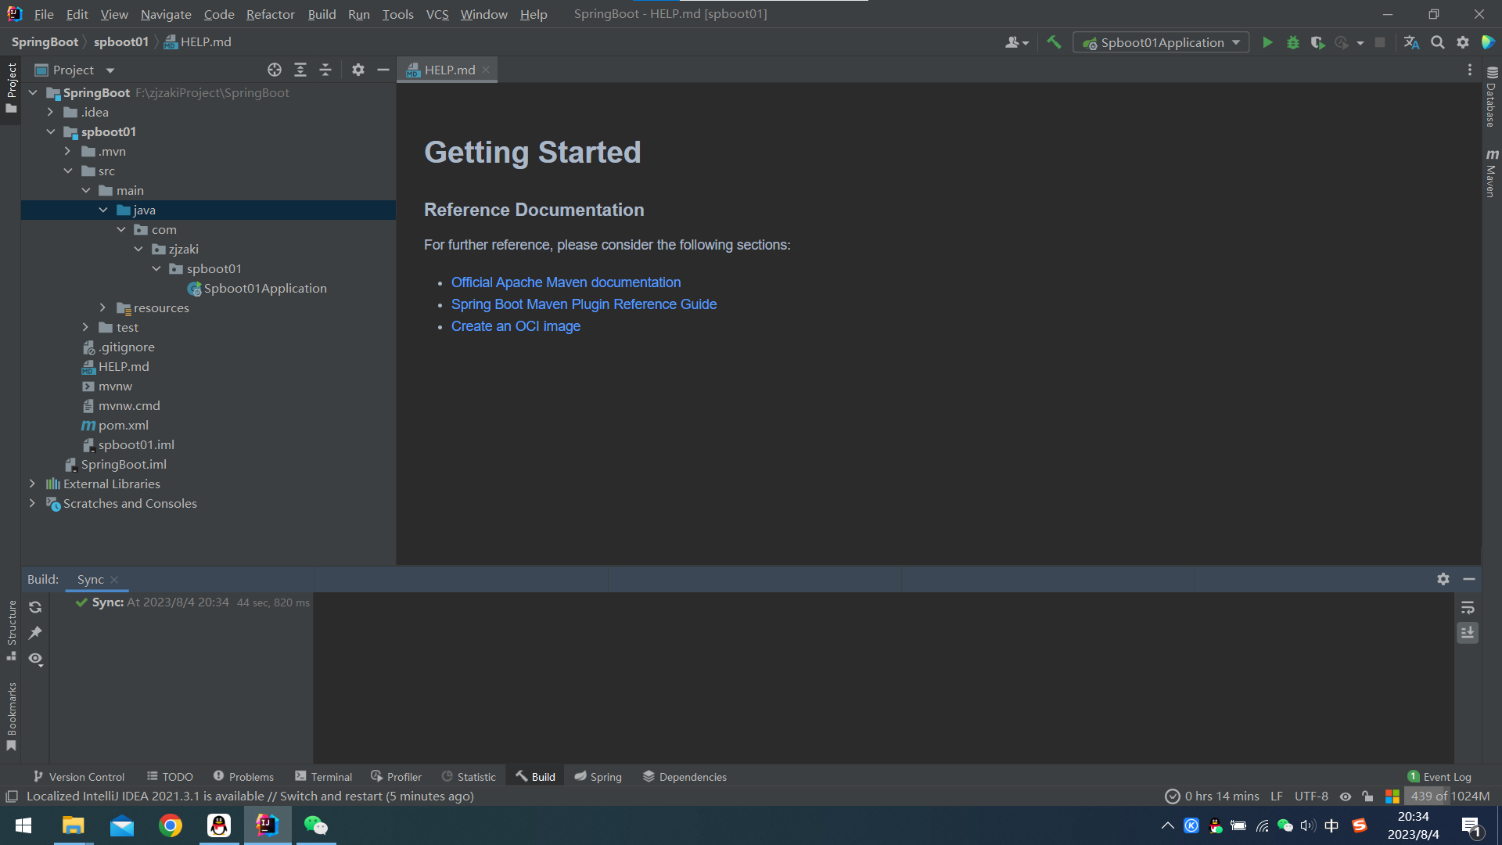Open the File menu
This screenshot has height=845, width=1502.
[44, 14]
